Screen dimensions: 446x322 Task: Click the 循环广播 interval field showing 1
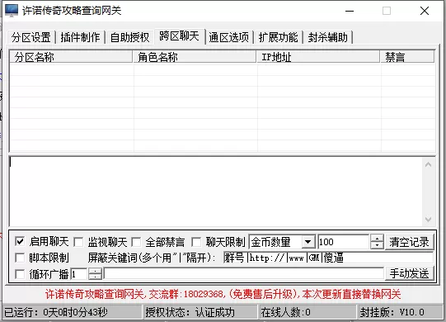(79, 274)
